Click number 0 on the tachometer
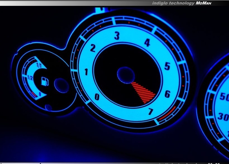The width and height of the screenshot is (229, 164). (x=97, y=97)
